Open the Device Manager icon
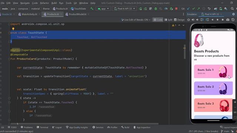The width and height of the screenshot is (237, 133). pos(221,9)
